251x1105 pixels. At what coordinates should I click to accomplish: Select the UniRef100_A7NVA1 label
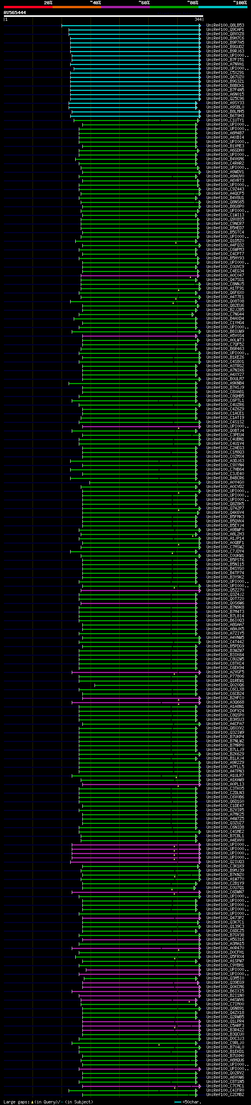tap(225, 64)
